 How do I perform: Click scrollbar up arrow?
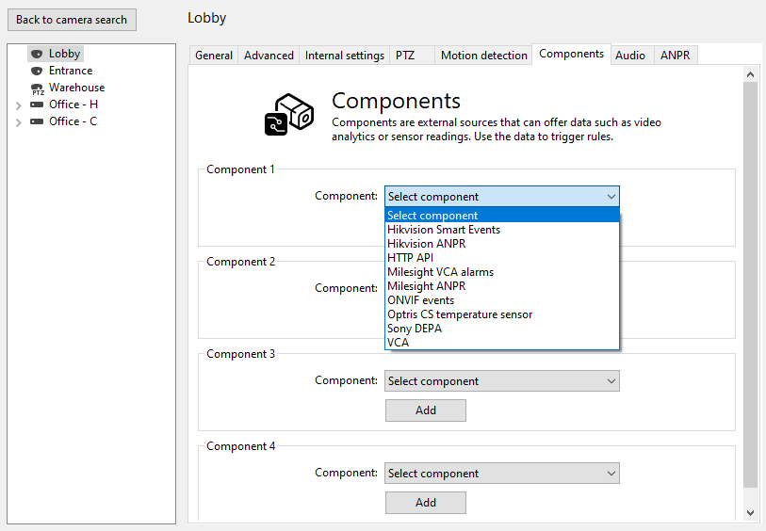point(750,74)
